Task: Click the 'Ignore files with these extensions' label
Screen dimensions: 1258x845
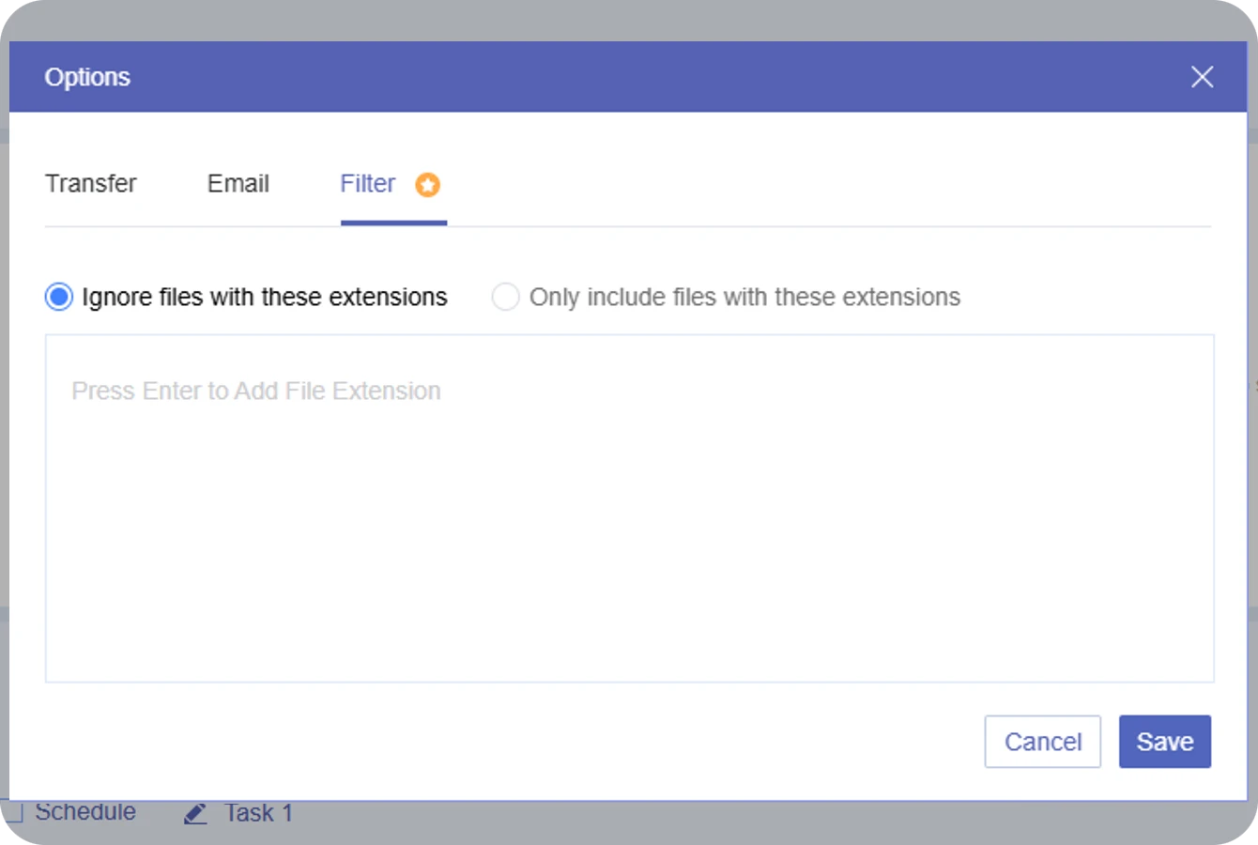Action: pos(265,297)
